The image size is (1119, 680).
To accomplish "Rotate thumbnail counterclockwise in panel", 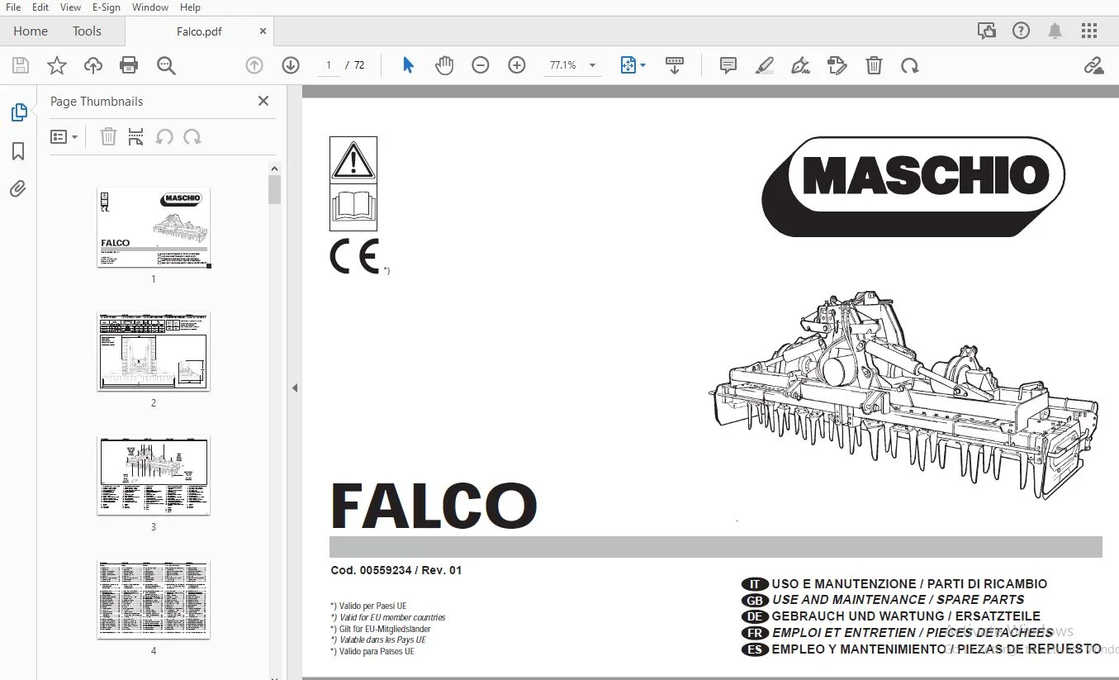I will [x=164, y=137].
